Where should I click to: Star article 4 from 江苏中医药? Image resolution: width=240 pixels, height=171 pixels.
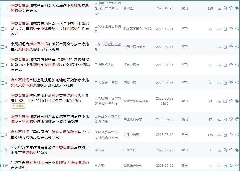(x=231, y=65)
